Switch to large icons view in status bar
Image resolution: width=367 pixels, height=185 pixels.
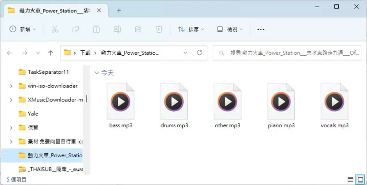point(360,179)
